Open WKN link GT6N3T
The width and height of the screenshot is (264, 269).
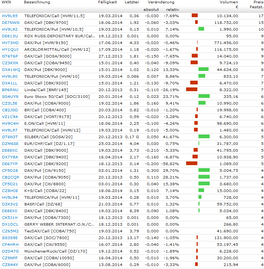[x=10, y=137]
